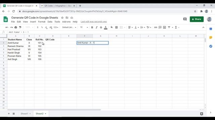The height and width of the screenshot is (120, 215).
Task: Open the Format menu
Action: [x=42, y=22]
